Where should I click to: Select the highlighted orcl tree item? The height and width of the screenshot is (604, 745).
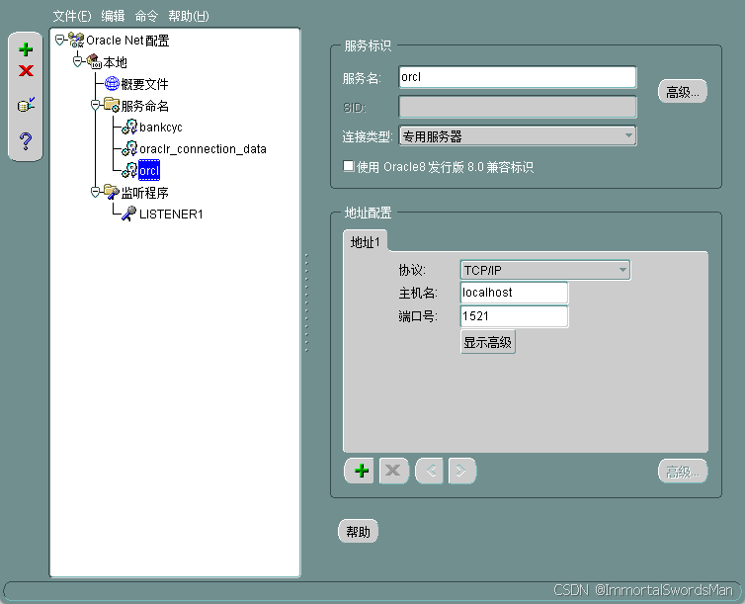(149, 170)
